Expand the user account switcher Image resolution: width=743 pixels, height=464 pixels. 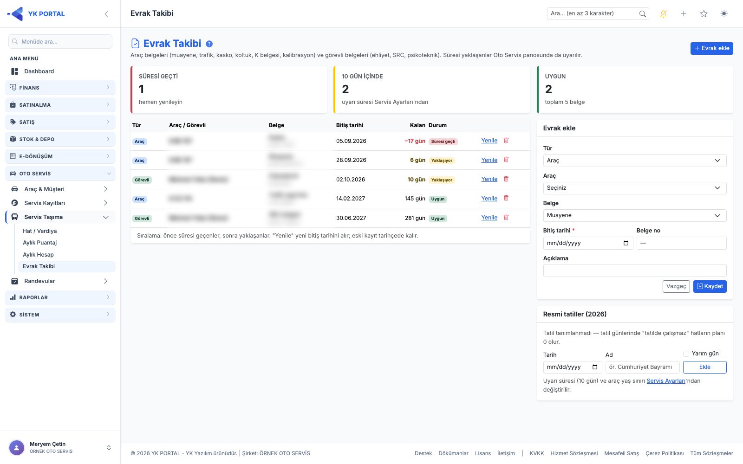pos(109,448)
